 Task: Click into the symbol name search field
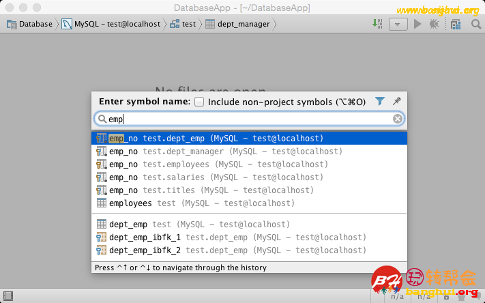pyautogui.click(x=249, y=119)
